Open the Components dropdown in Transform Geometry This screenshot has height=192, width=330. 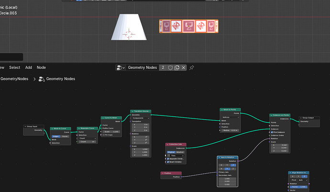[141, 118]
